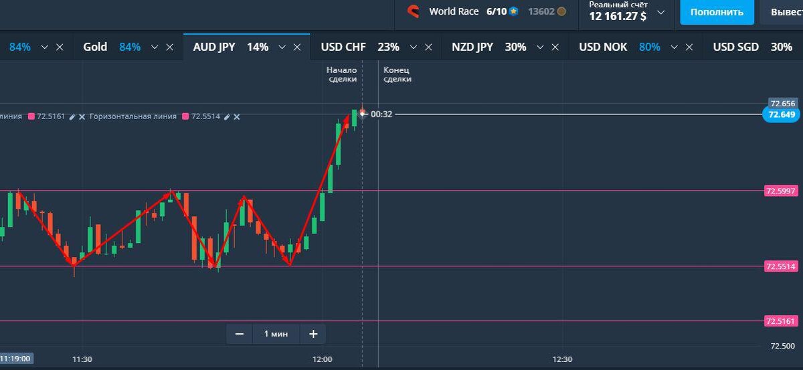This screenshot has width=803, height=370.
Task: Open color swatch for 72.5161 line
Action: (30, 116)
